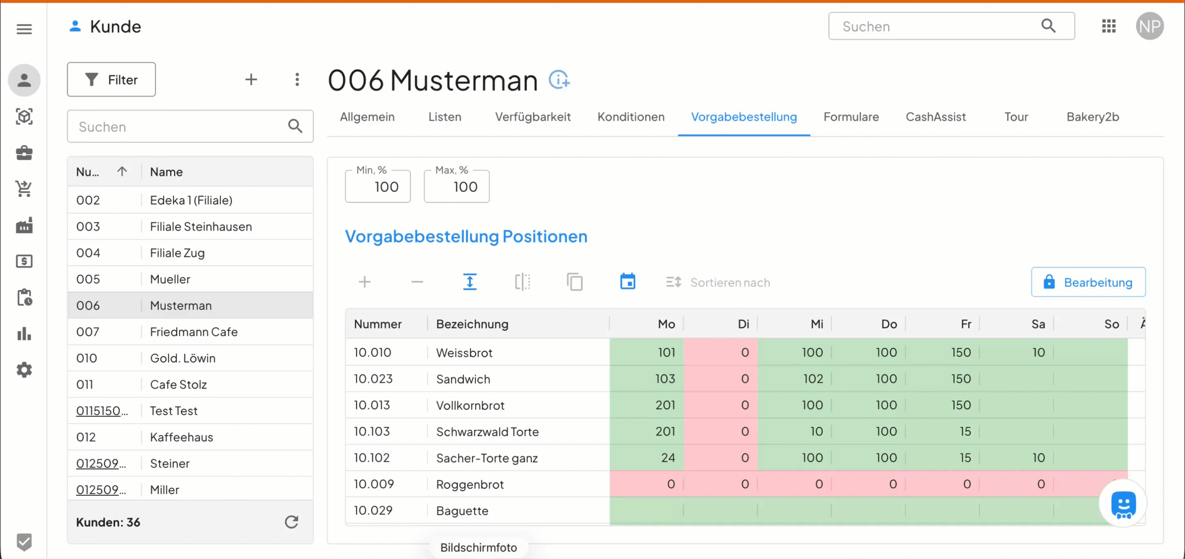Toggle the Bearbeitung edit lock button
1185x559 pixels.
click(1088, 282)
